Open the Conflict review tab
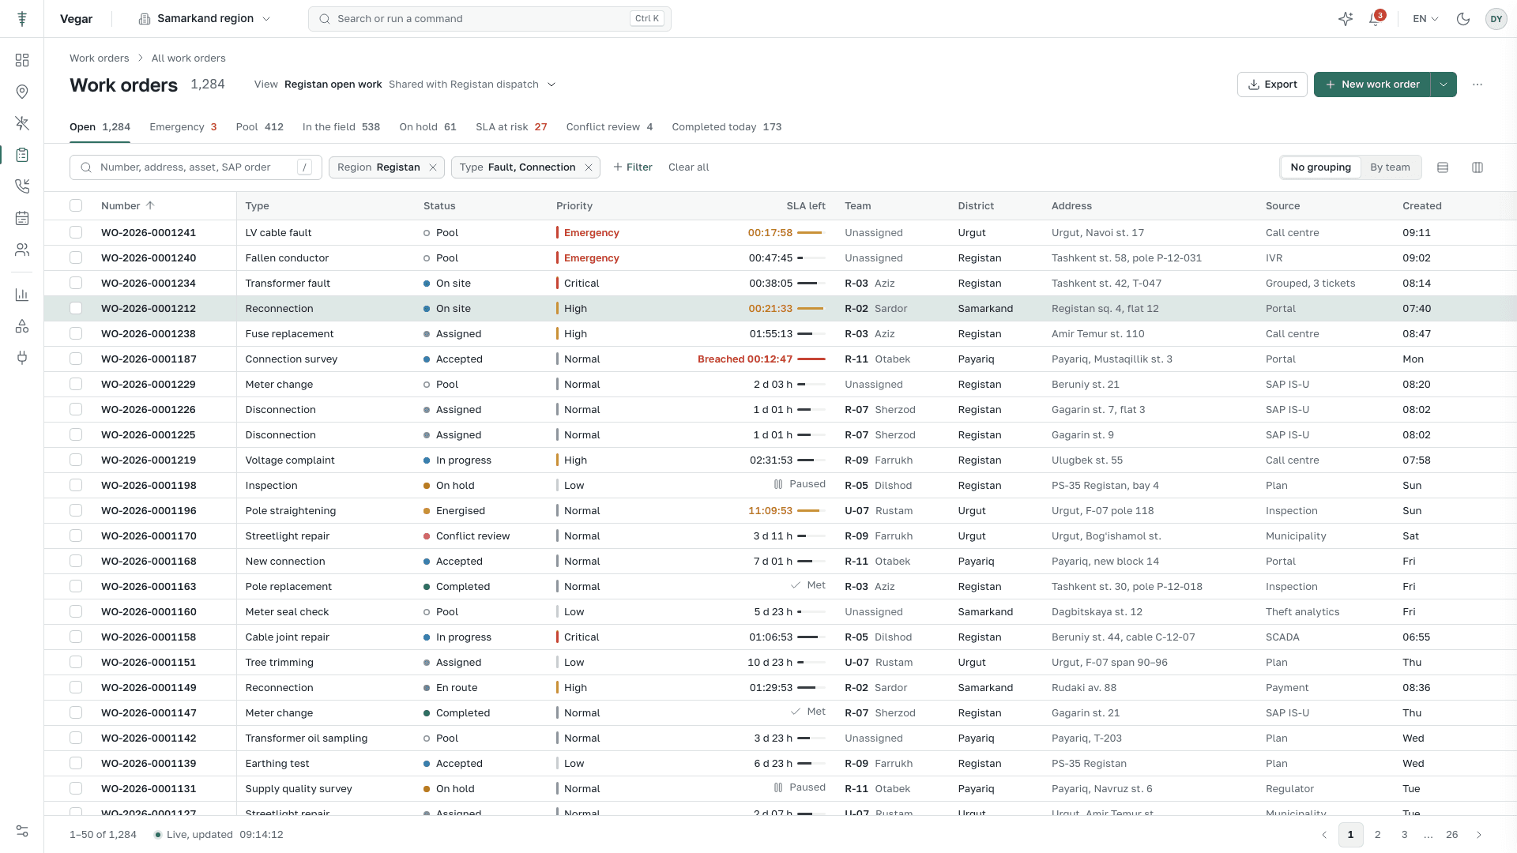Screen dimensions: 1517x853 point(609,127)
